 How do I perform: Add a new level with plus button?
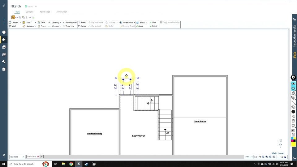pyautogui.click(x=42, y=156)
